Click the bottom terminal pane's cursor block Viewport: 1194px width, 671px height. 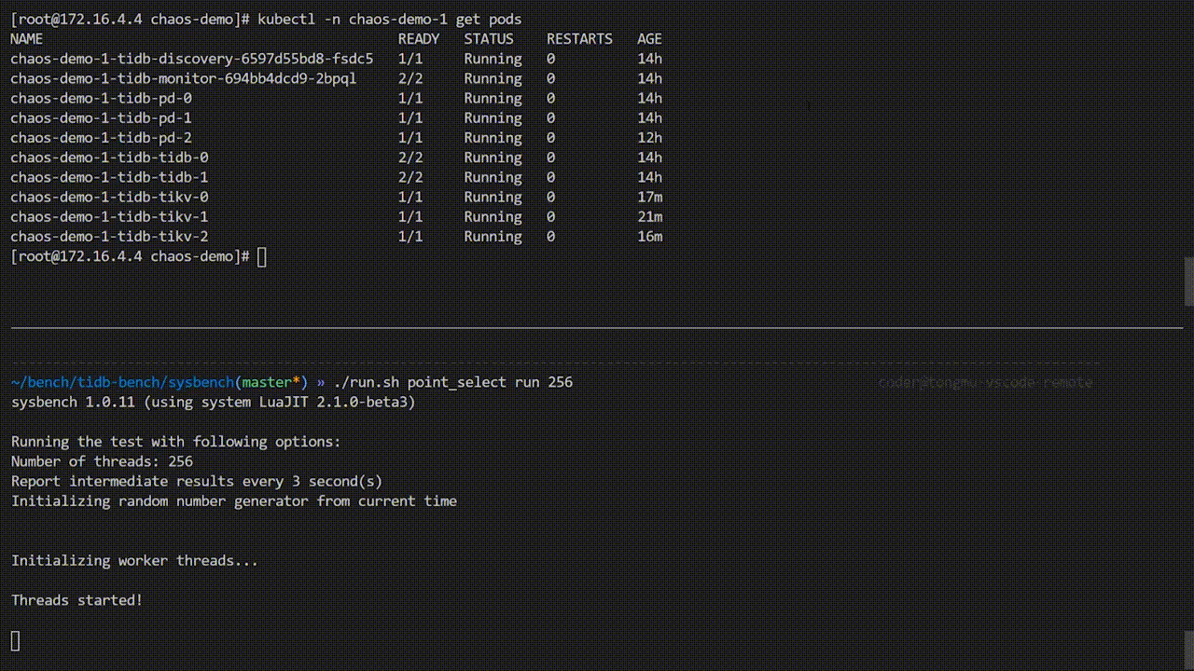16,640
